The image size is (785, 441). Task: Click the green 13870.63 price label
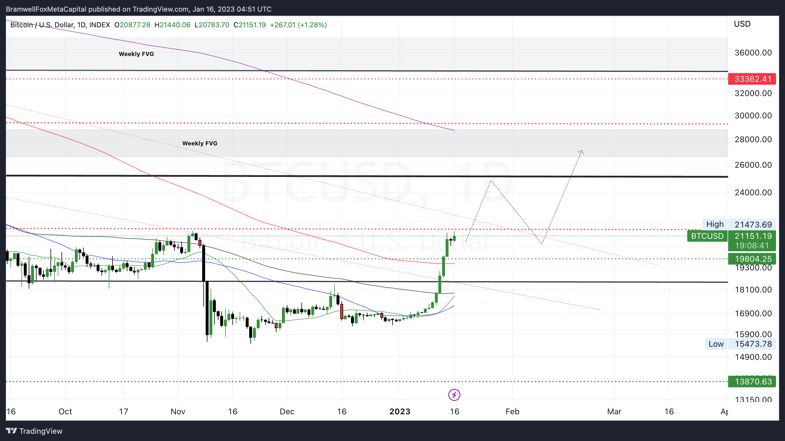click(752, 382)
